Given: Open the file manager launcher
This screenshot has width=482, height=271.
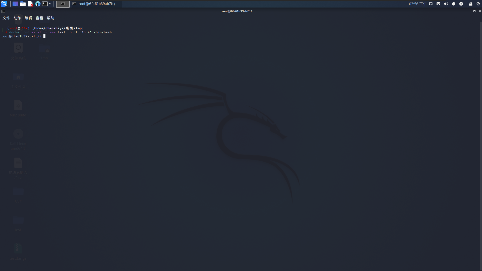Looking at the screenshot, I should pos(23,4).
